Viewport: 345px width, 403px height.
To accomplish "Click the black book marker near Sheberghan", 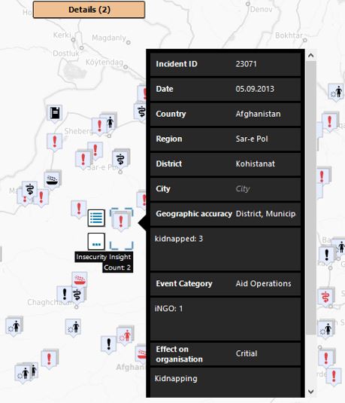I will click(x=55, y=113).
